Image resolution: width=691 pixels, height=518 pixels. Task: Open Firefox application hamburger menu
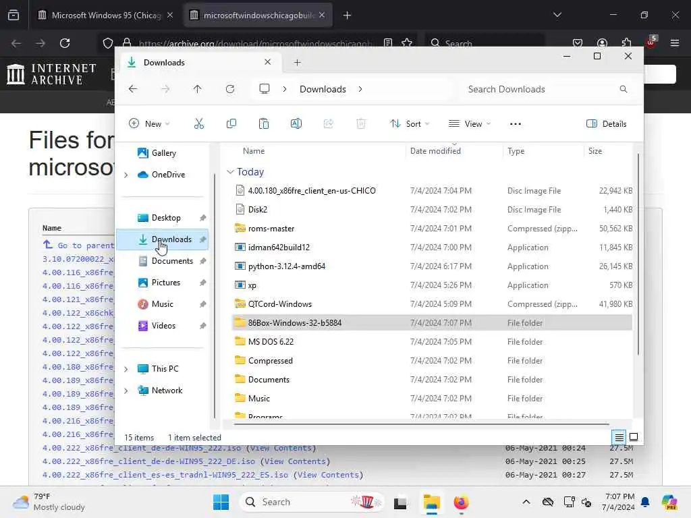(x=674, y=42)
